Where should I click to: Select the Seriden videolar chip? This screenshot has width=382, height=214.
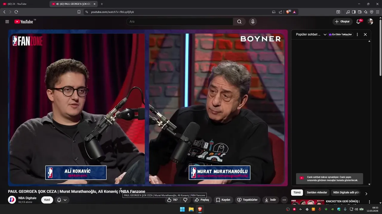click(x=317, y=192)
